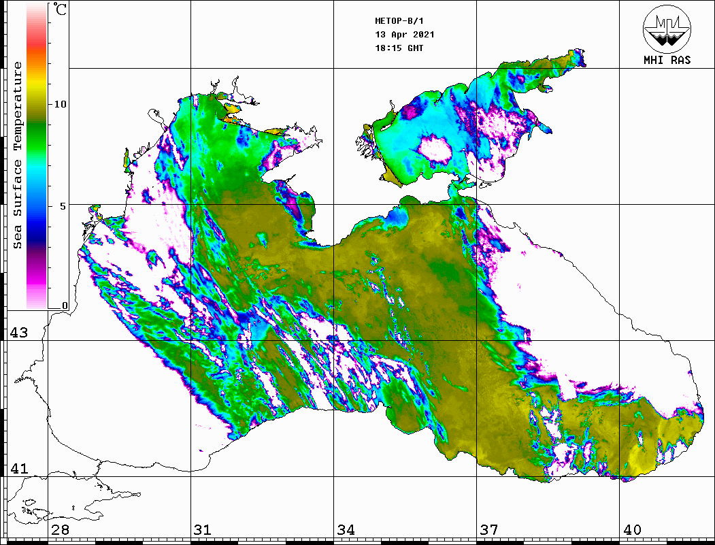Click the 'Sea Surface Temperature' legend title

(x=17, y=156)
